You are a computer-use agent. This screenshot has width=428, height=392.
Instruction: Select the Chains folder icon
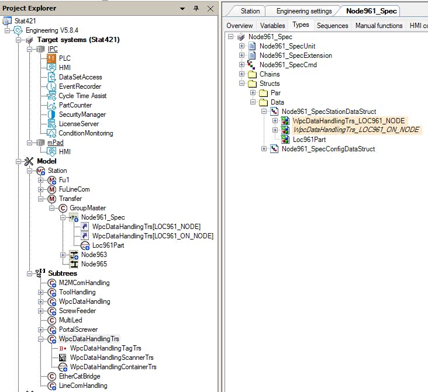point(252,74)
